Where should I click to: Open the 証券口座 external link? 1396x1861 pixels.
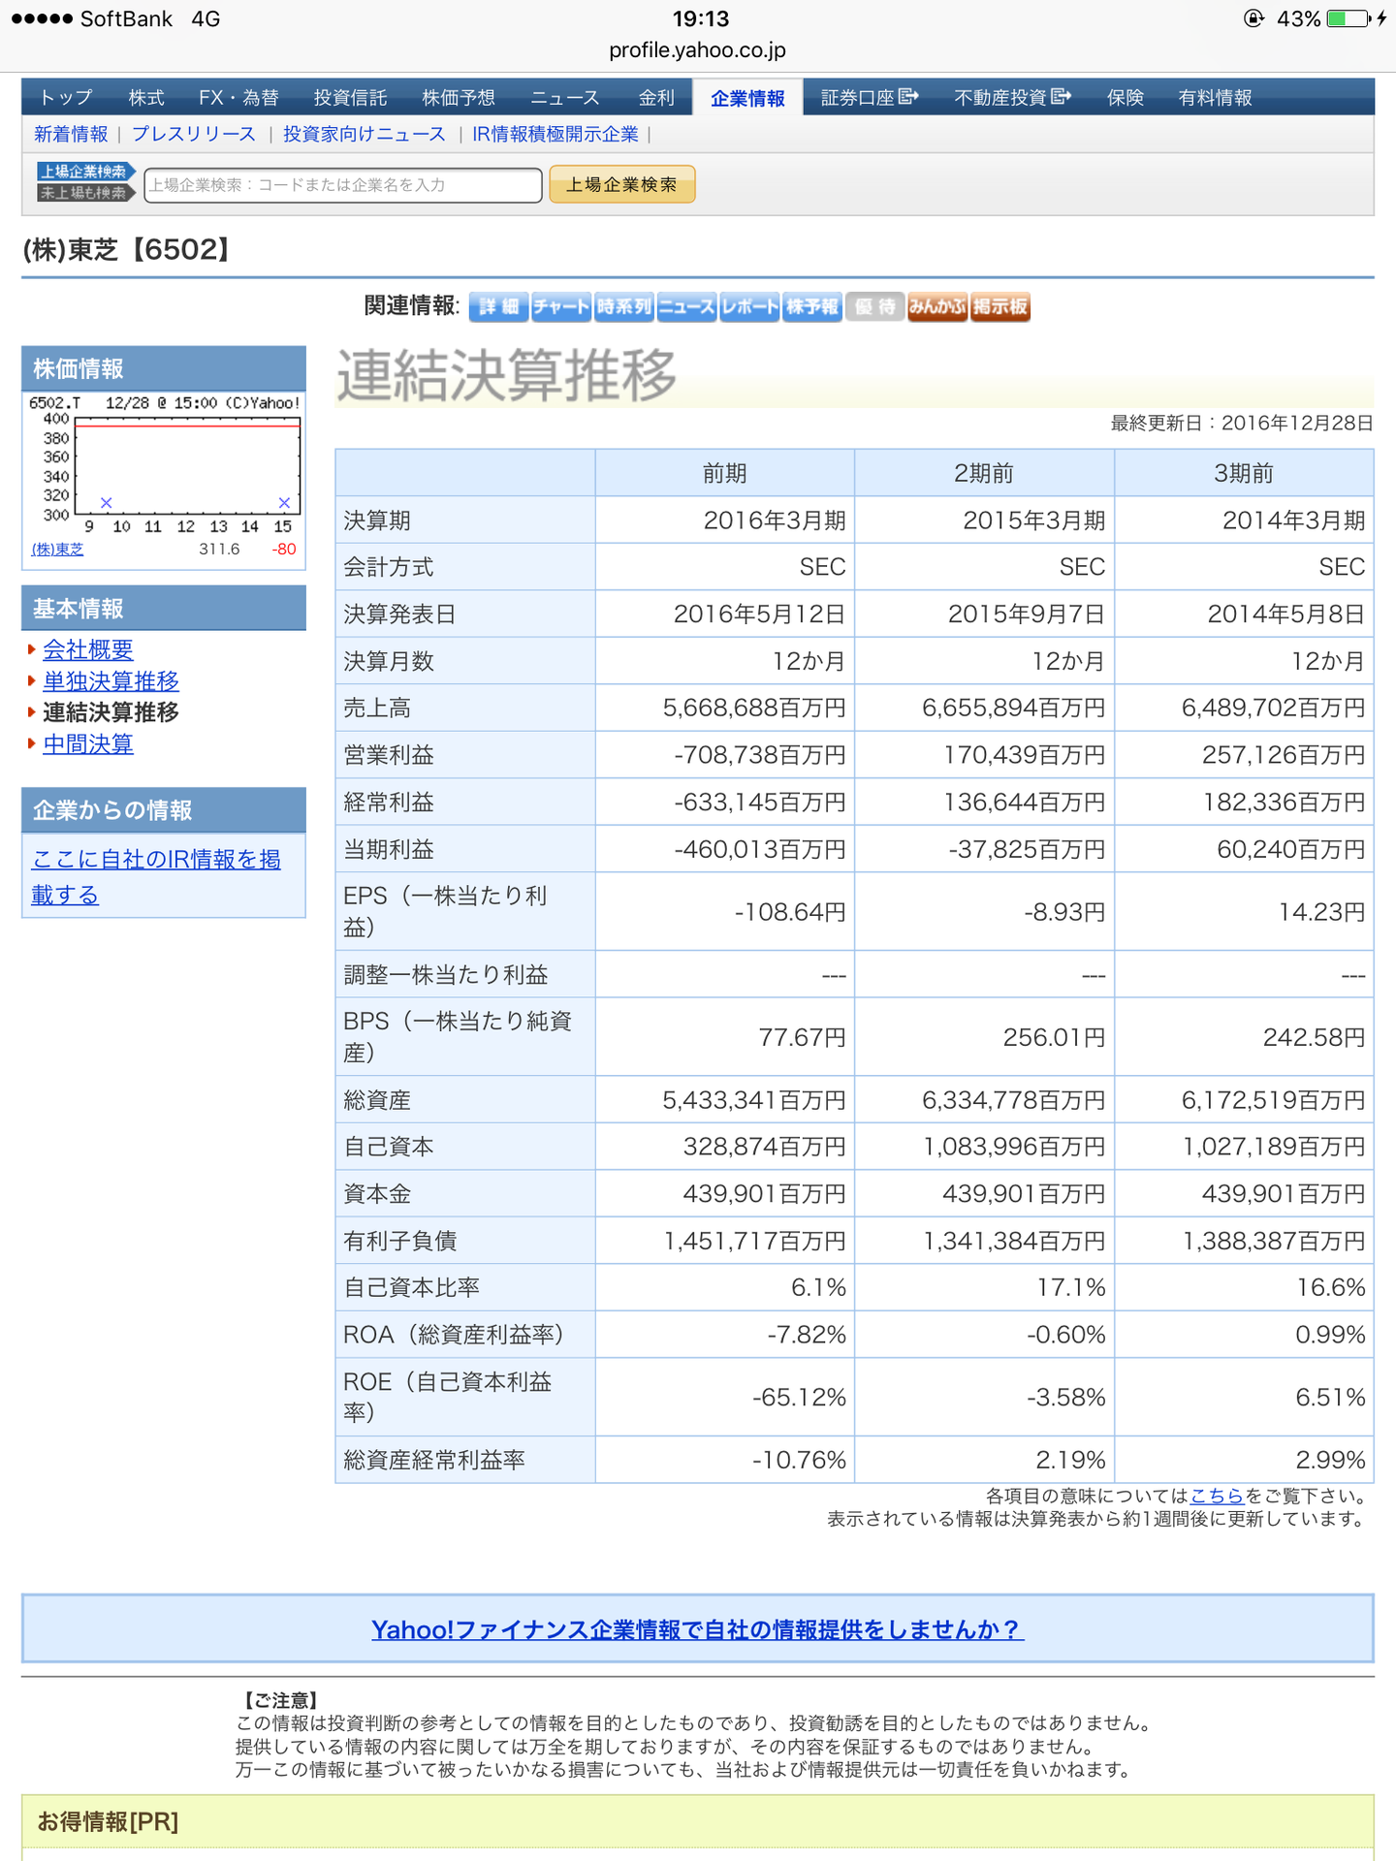coord(869,98)
